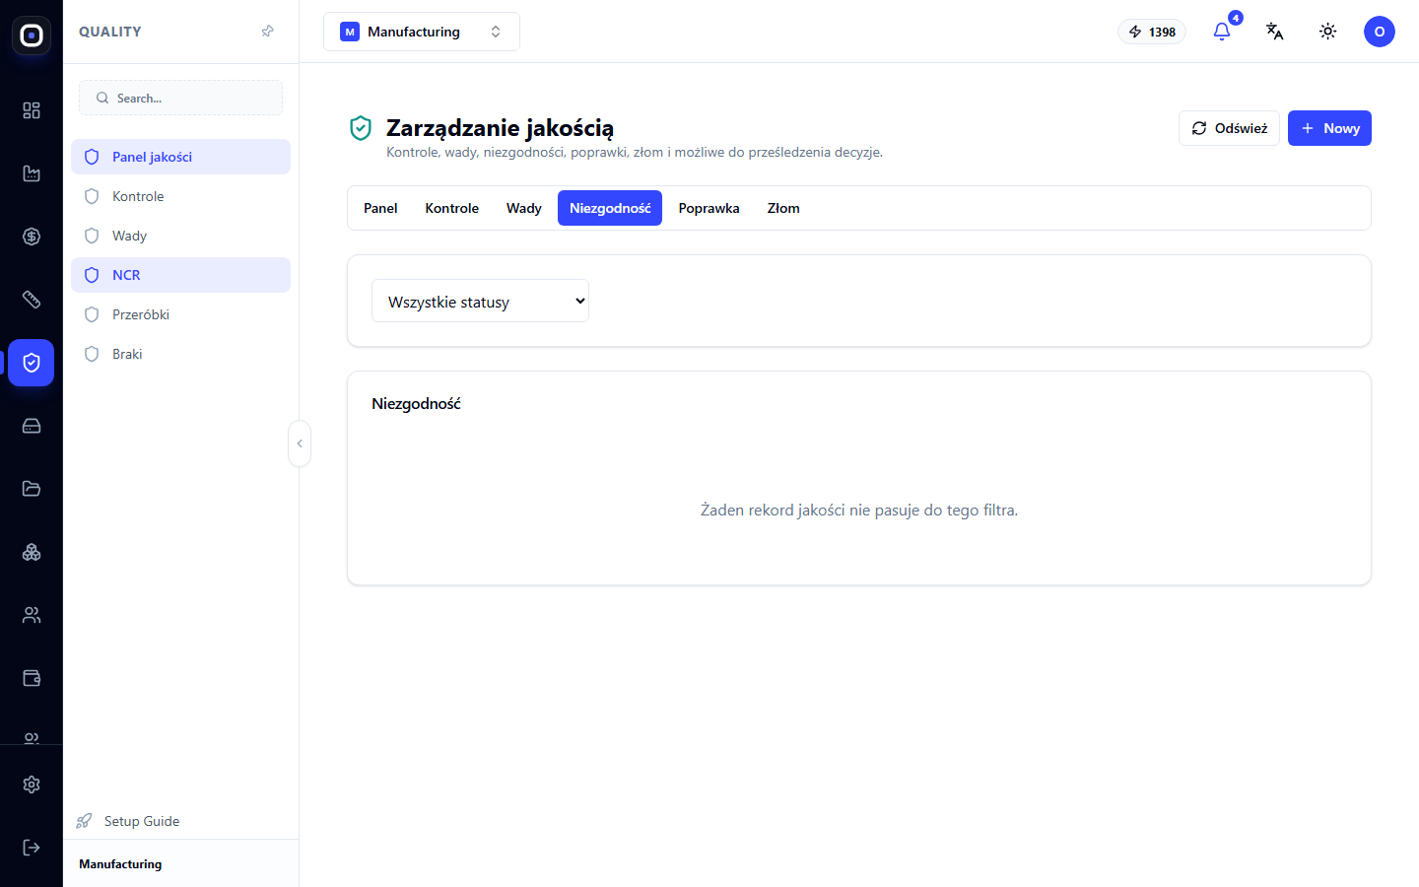Image resolution: width=1419 pixels, height=887 pixels.
Task: Open NCR in the sidebar
Action: coord(180,275)
